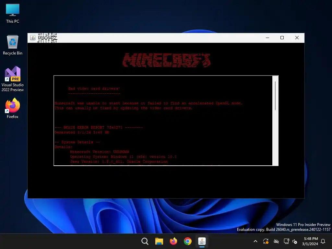Click the 'Generated 3/1/24' line
This screenshot has width=332, height=249.
pyautogui.click(x=82, y=132)
